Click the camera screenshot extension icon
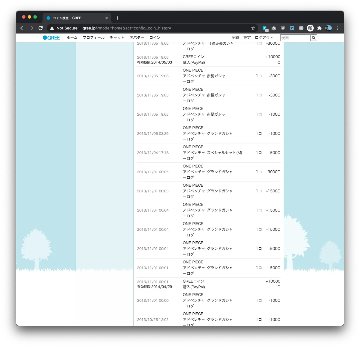Screen dimensions: 360x347 (x=274, y=28)
